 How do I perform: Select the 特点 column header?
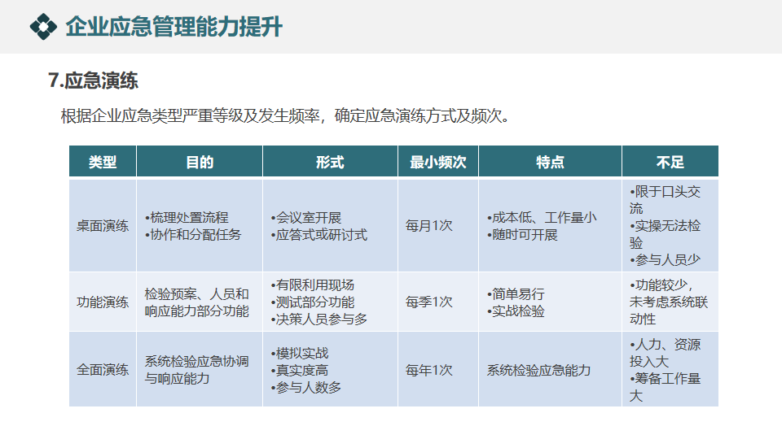tap(550, 161)
